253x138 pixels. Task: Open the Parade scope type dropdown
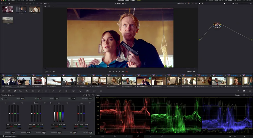coord(238,95)
